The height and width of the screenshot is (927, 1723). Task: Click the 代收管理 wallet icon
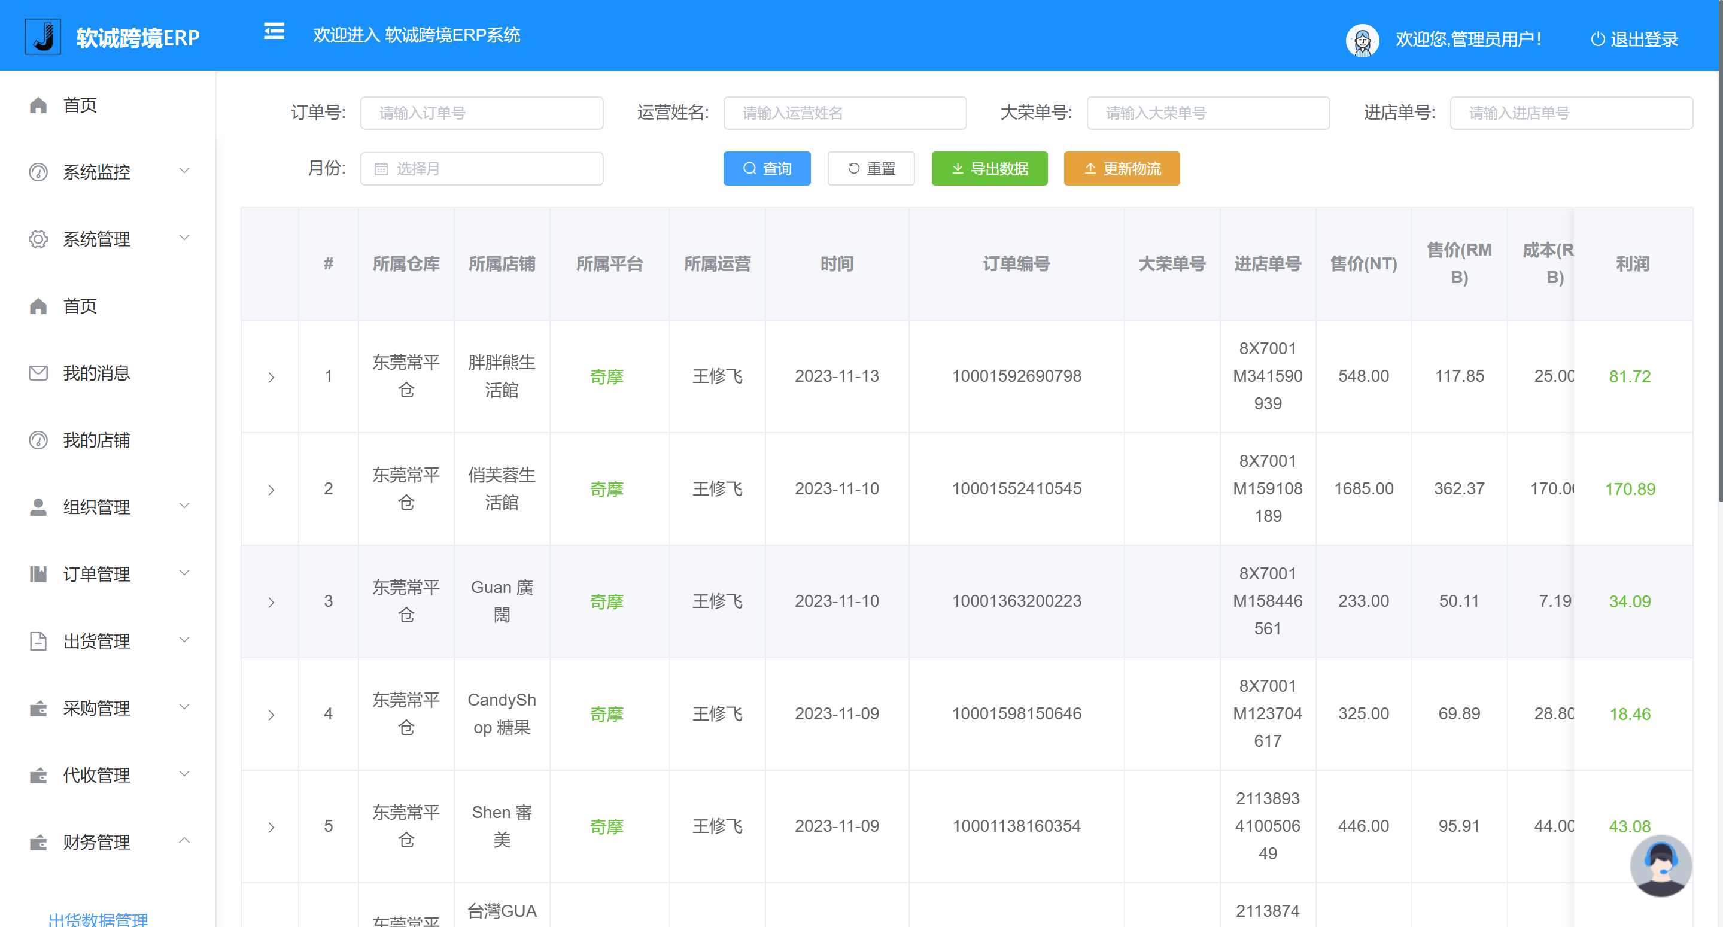tap(38, 775)
